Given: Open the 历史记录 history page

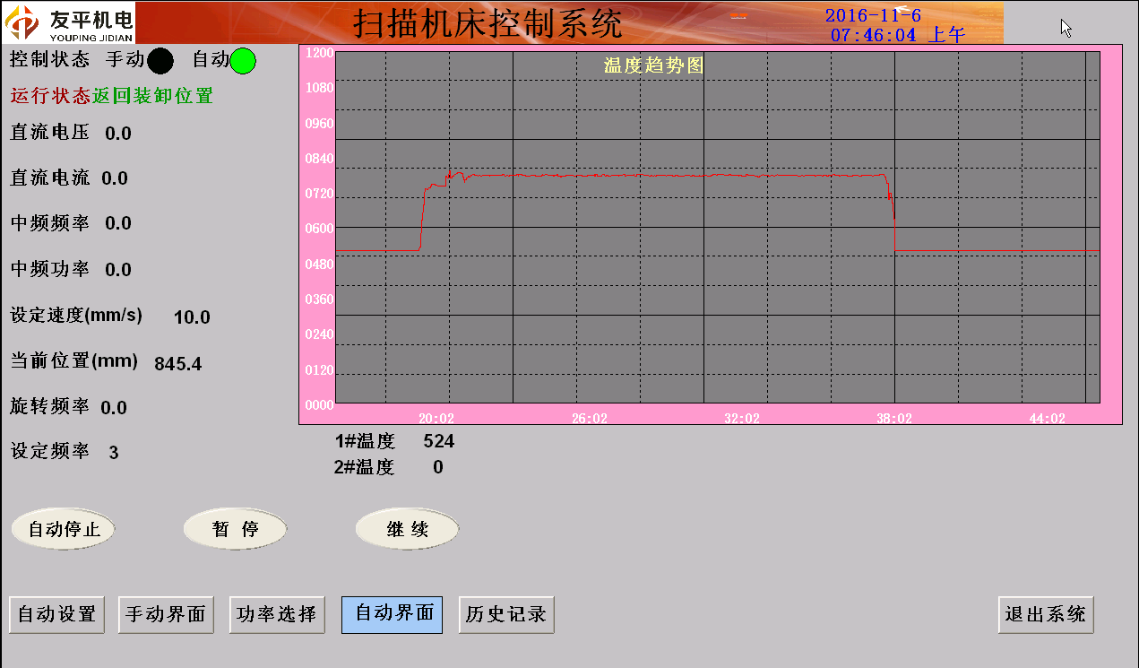Looking at the screenshot, I should (506, 615).
